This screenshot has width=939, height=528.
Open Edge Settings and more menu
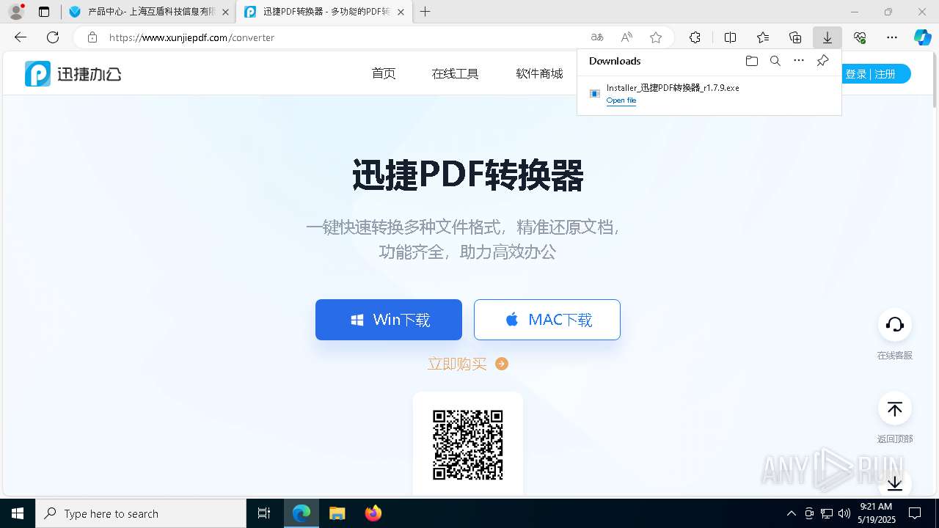(x=892, y=37)
